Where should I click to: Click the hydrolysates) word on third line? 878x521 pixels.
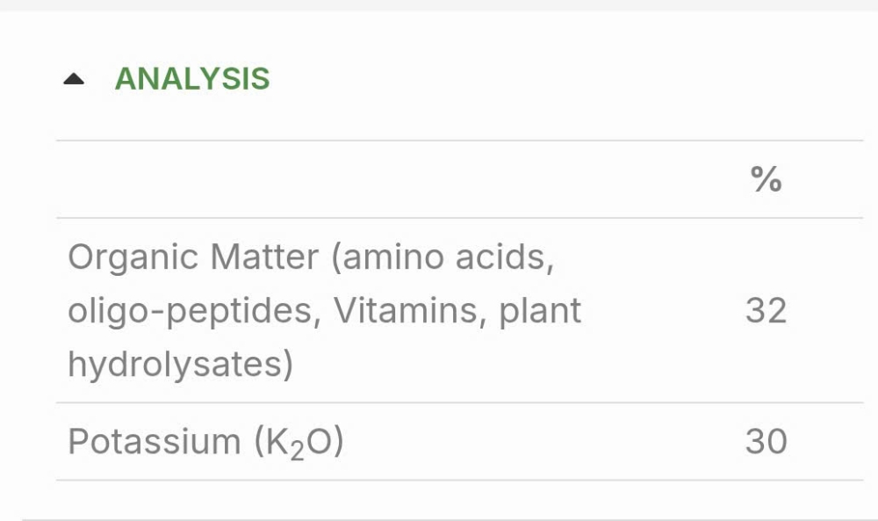tap(180, 364)
